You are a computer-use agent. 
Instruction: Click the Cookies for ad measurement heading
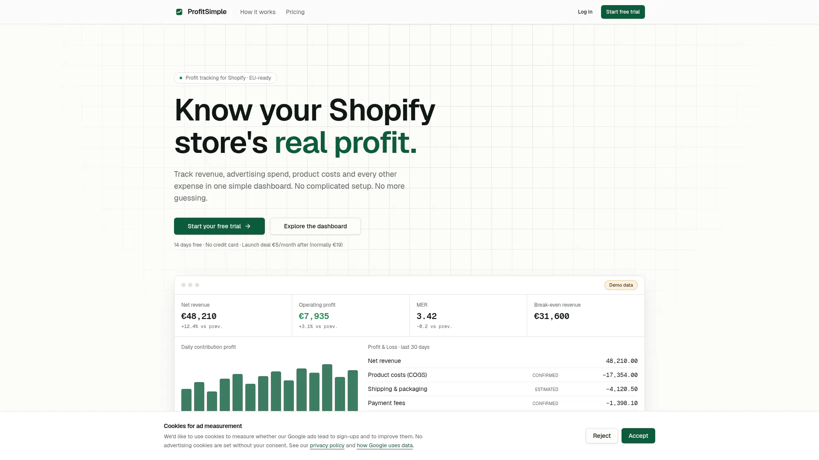[203, 426]
